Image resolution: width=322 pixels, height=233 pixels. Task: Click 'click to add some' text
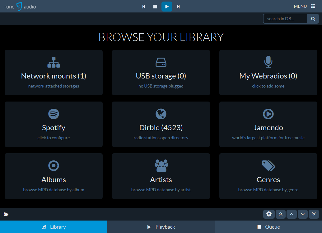[x=268, y=86]
